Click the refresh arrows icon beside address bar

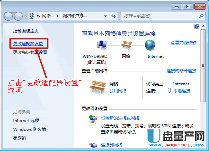(x=113, y=16)
